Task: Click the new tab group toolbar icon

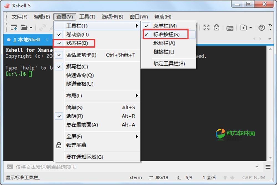Action: [243, 27]
